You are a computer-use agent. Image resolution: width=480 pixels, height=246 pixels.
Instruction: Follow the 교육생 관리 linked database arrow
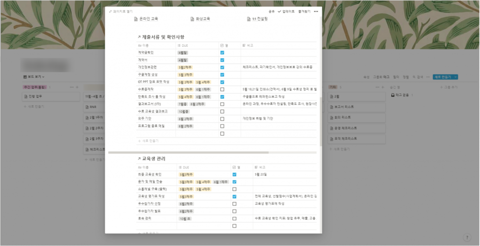[x=139, y=159]
